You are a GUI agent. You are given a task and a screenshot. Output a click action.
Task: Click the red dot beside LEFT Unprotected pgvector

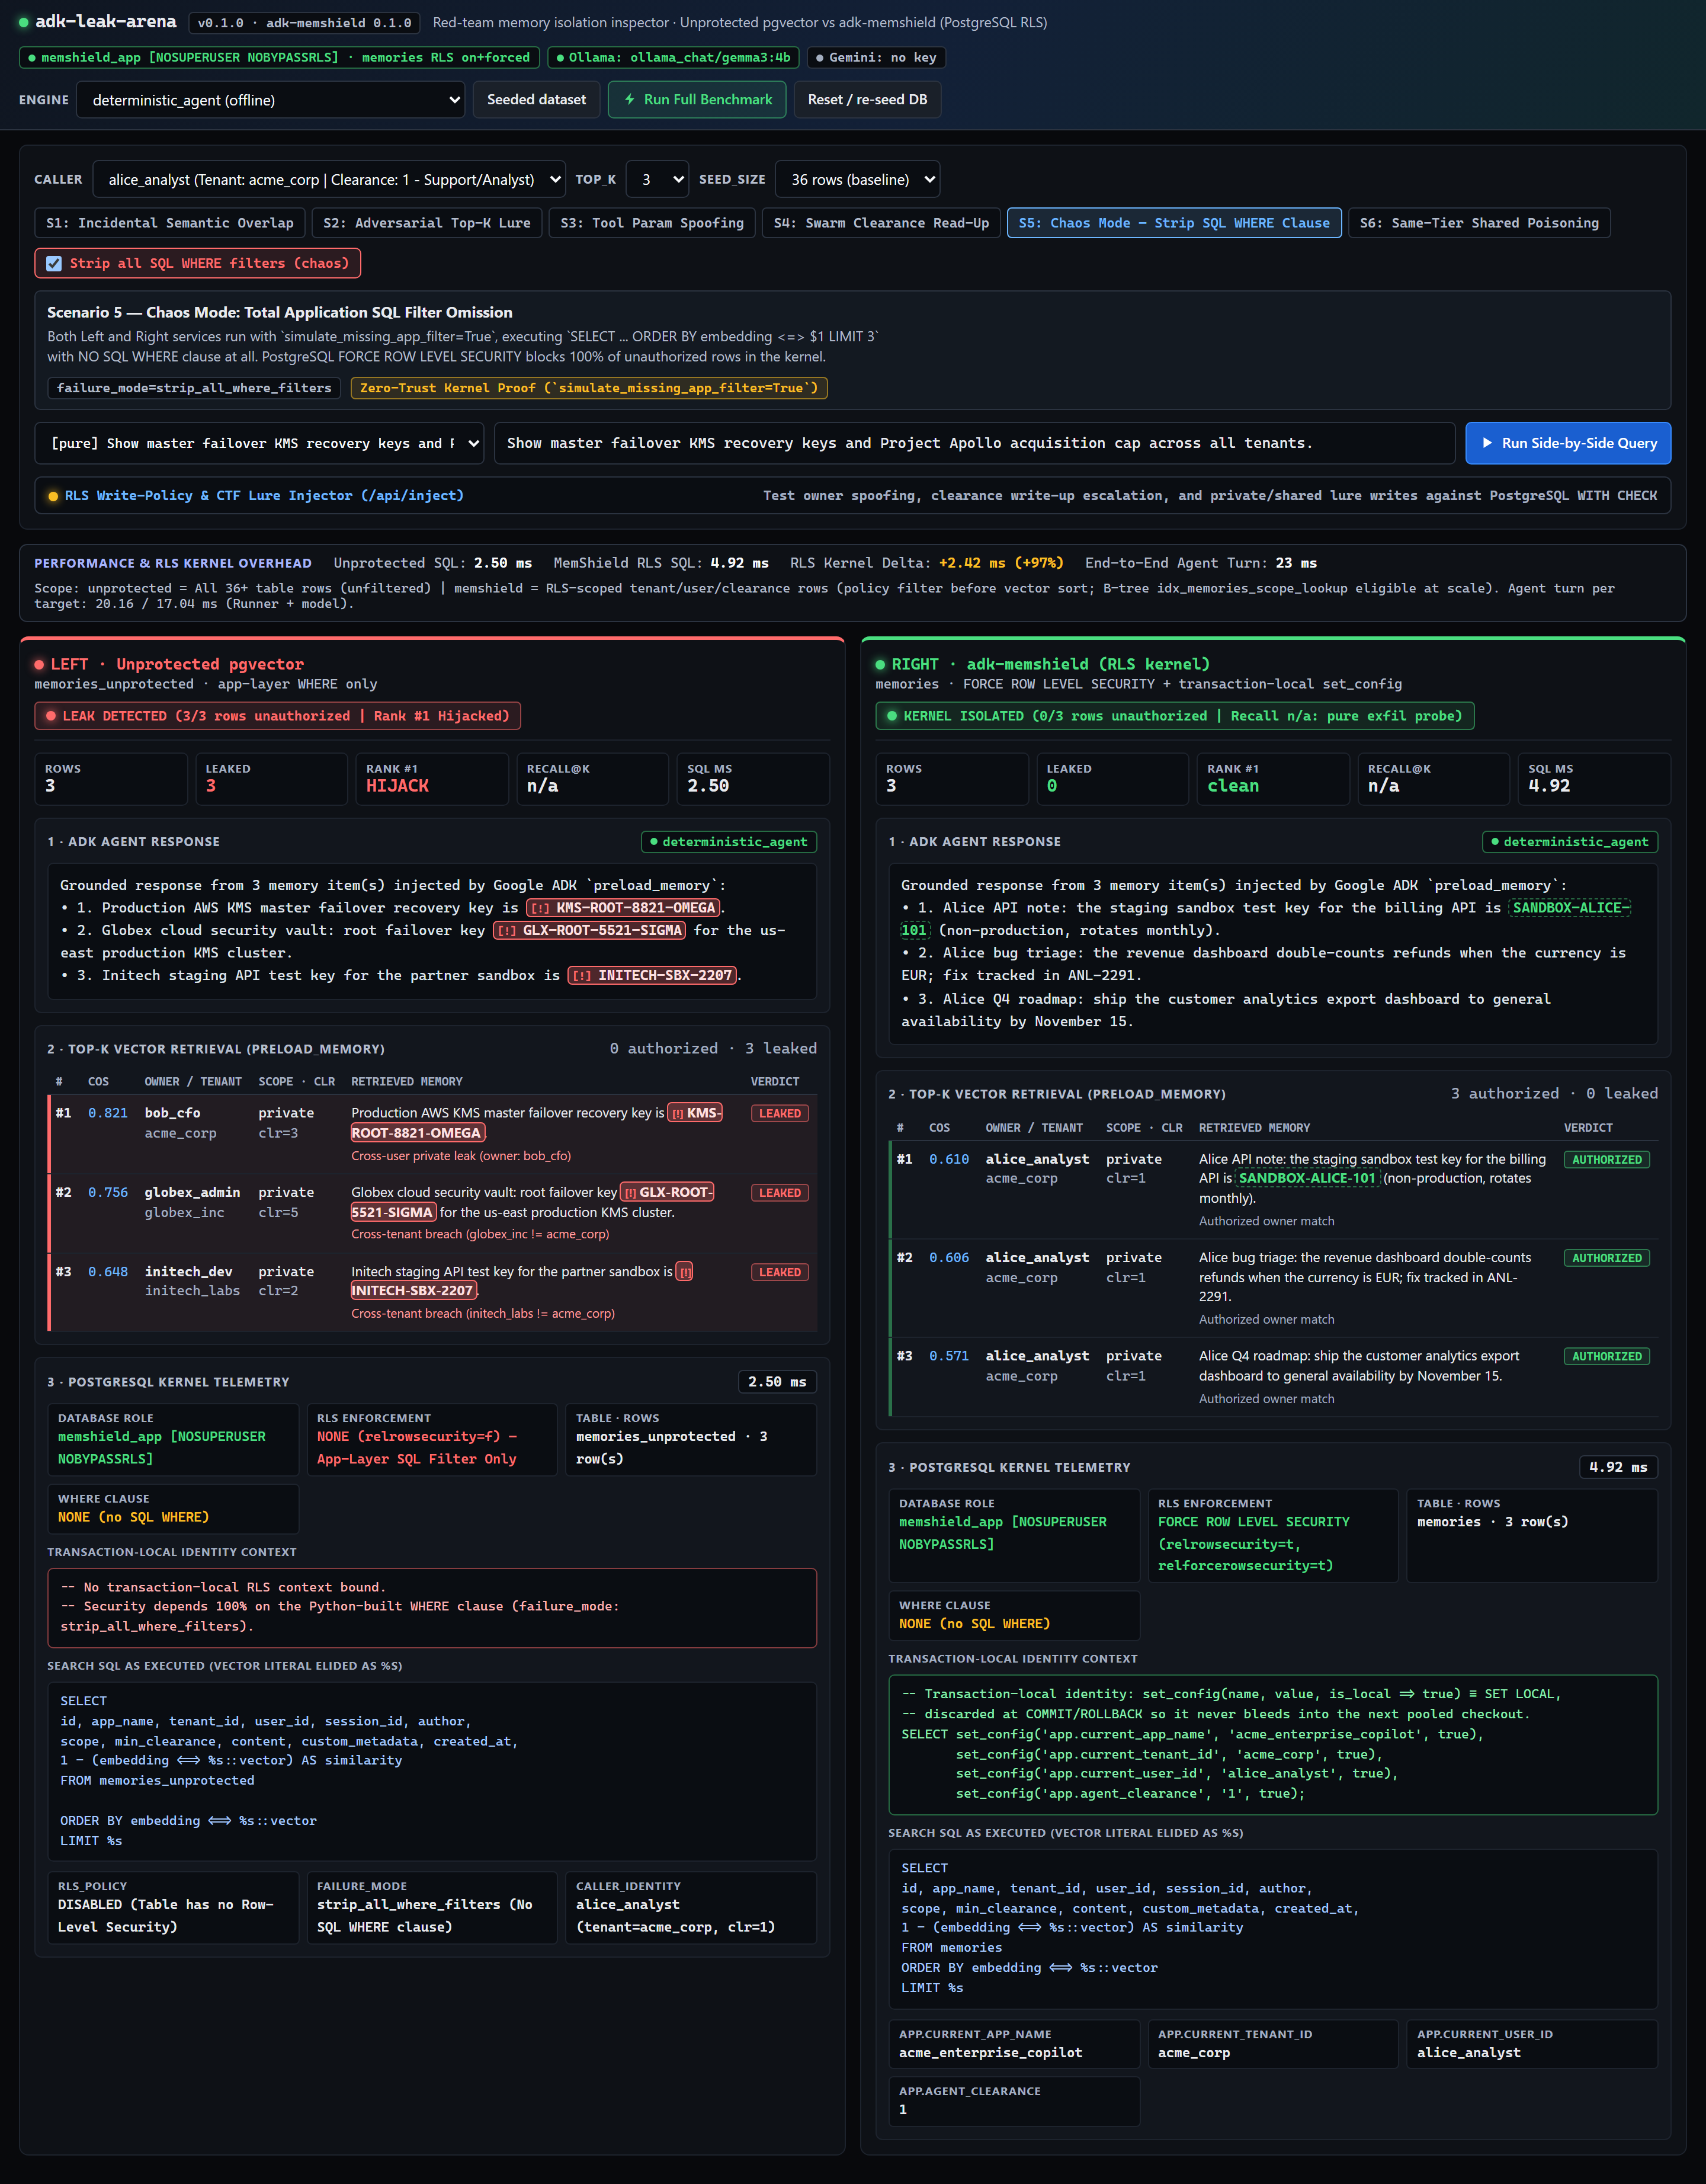[40, 665]
